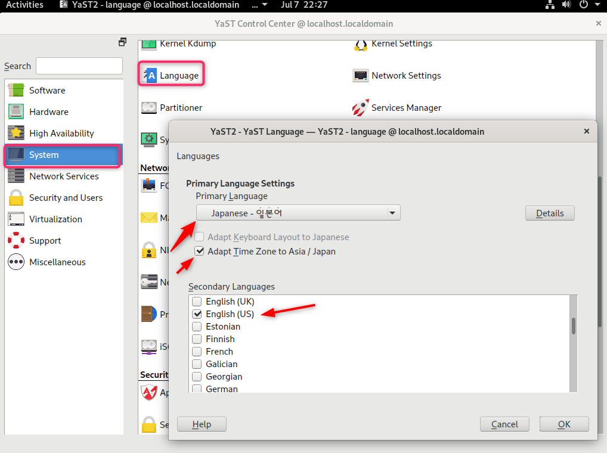Check French secondary language
Viewport: 607px width, 453px height.
pos(197,351)
